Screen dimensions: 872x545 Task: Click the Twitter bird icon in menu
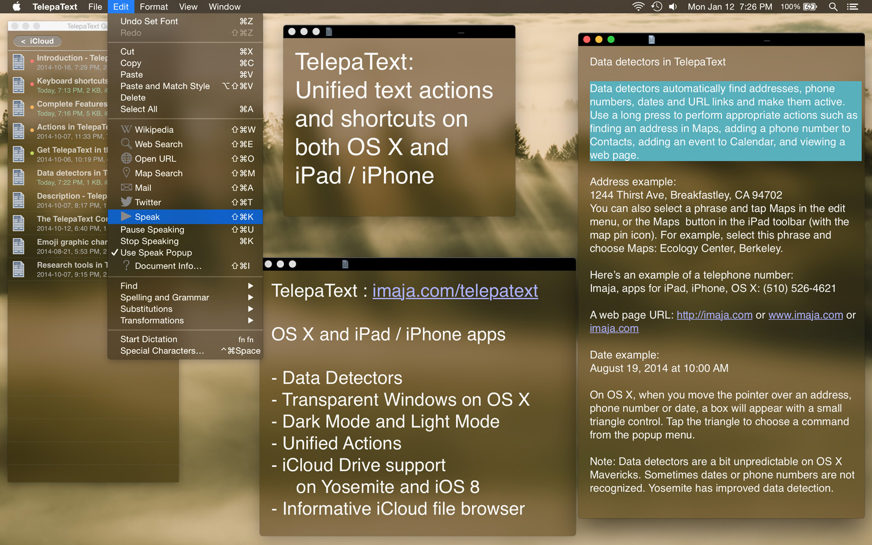pos(126,202)
